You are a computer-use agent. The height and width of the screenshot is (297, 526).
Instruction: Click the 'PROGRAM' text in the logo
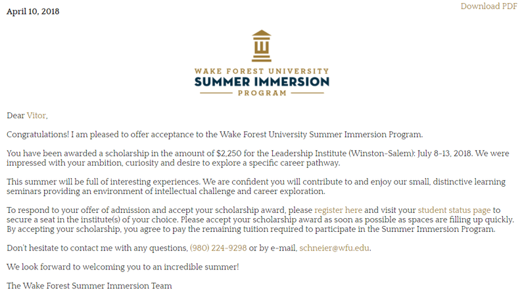(262, 93)
